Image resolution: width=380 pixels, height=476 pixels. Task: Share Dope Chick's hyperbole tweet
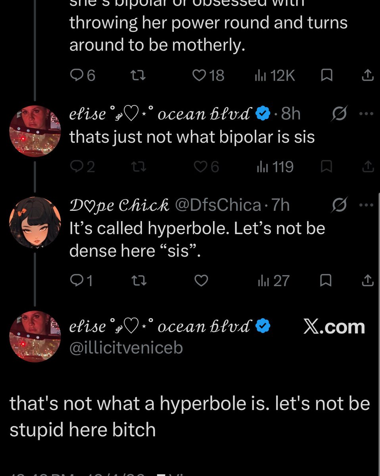tap(368, 281)
